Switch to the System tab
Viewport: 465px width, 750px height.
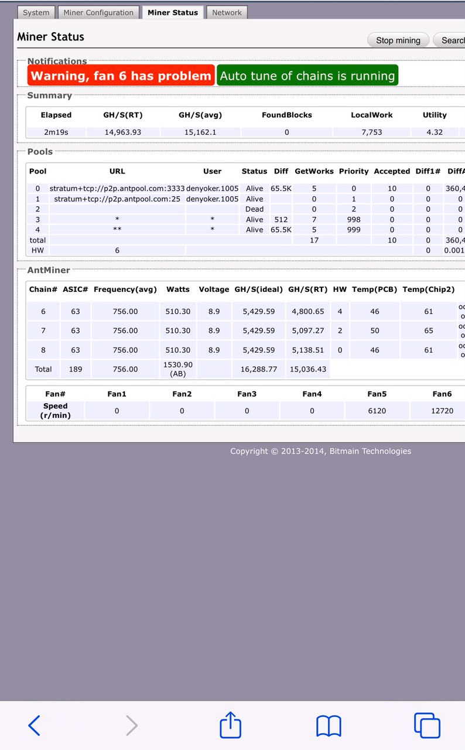coord(36,12)
